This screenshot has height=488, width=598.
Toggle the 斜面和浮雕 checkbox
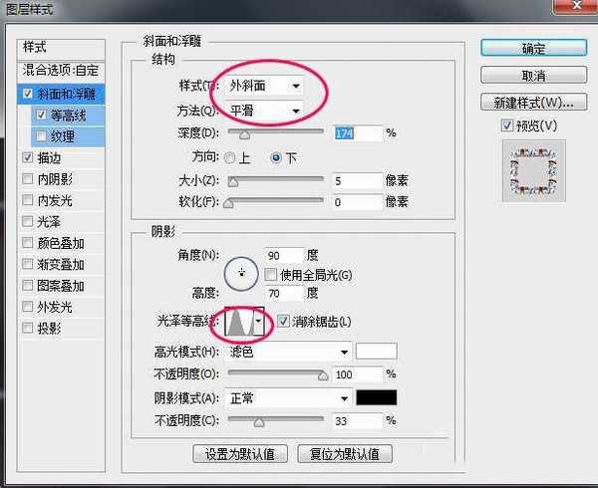[28, 94]
